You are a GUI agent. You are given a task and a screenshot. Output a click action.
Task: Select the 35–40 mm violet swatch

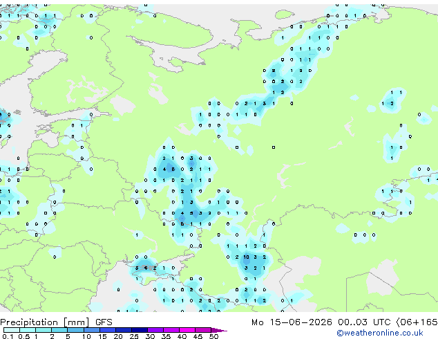(x=171, y=330)
